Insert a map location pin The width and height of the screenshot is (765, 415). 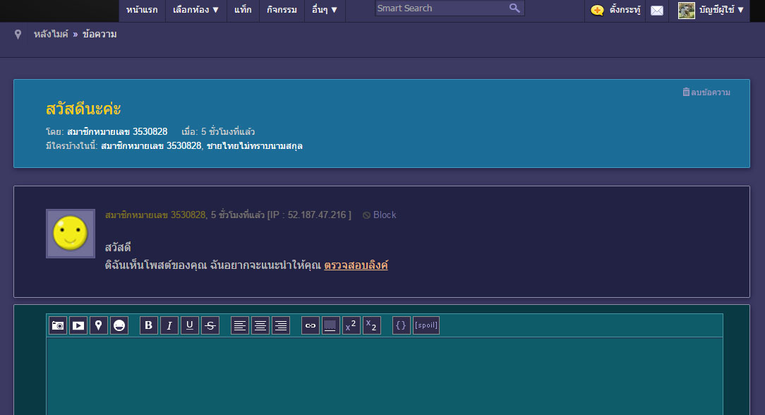pos(99,325)
